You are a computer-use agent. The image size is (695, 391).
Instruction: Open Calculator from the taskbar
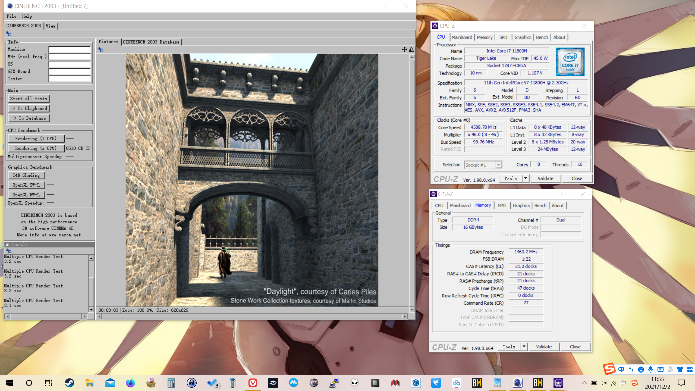pos(171,383)
